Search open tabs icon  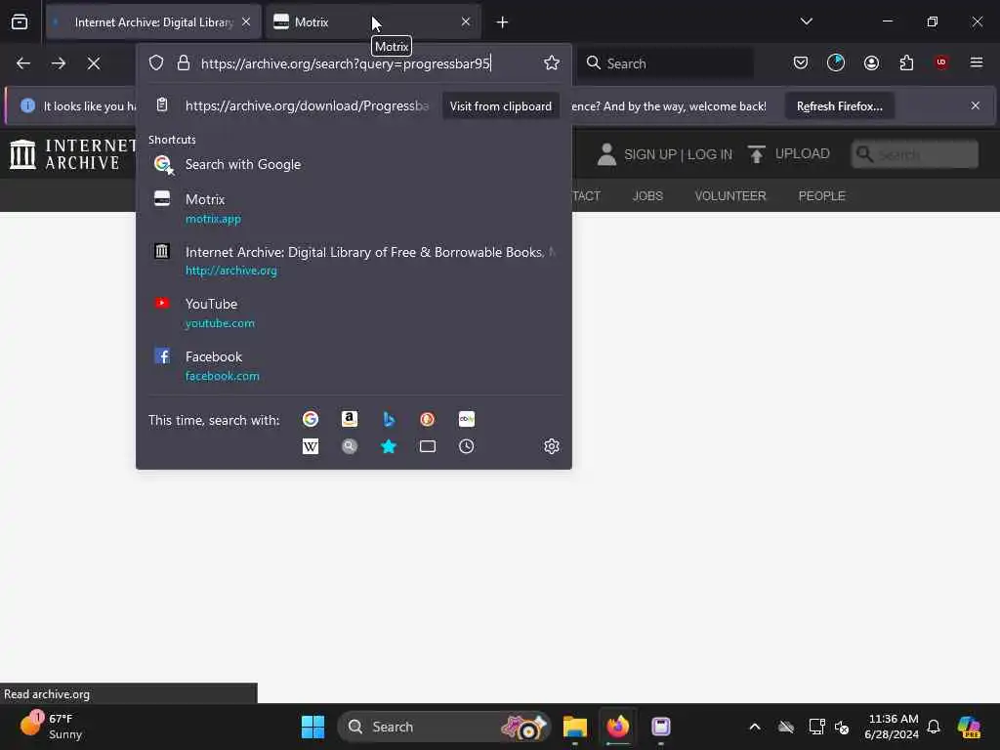428,446
